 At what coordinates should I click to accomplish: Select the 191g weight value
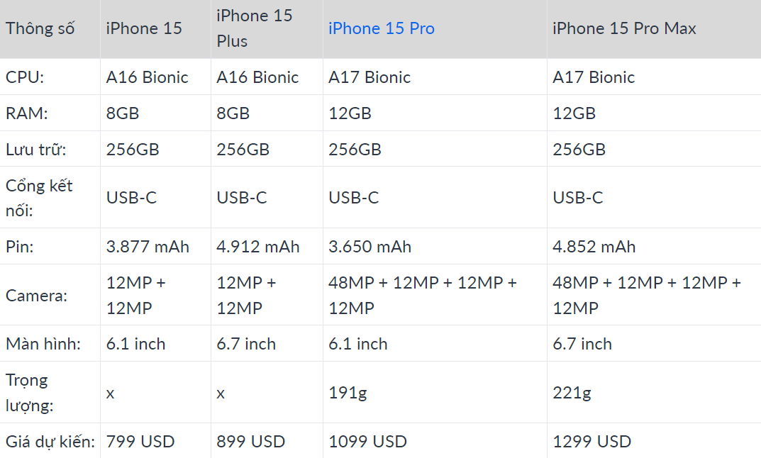[x=348, y=393]
